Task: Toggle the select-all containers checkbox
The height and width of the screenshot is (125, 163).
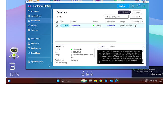Action: click(x=57, y=22)
